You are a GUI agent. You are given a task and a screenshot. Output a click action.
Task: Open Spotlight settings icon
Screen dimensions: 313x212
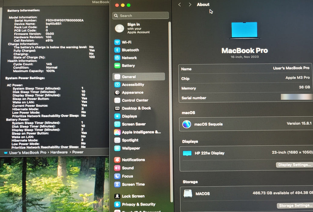[x=117, y=140]
